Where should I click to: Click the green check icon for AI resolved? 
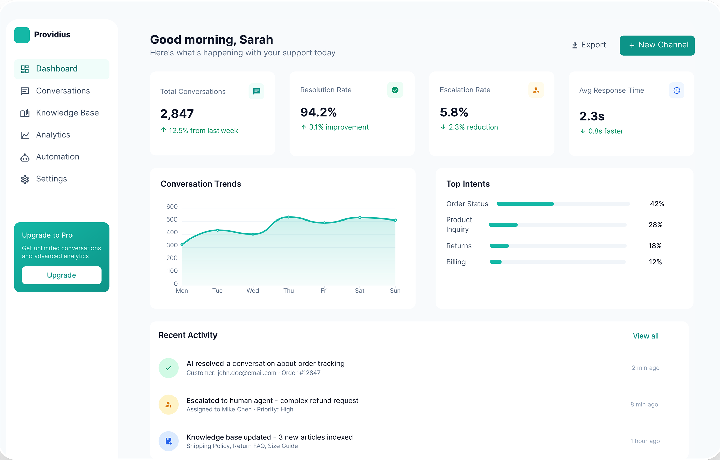[x=168, y=368]
